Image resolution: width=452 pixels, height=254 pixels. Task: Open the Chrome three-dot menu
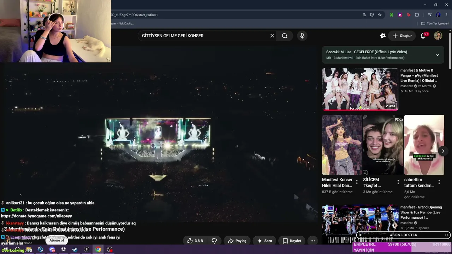pos(446,15)
